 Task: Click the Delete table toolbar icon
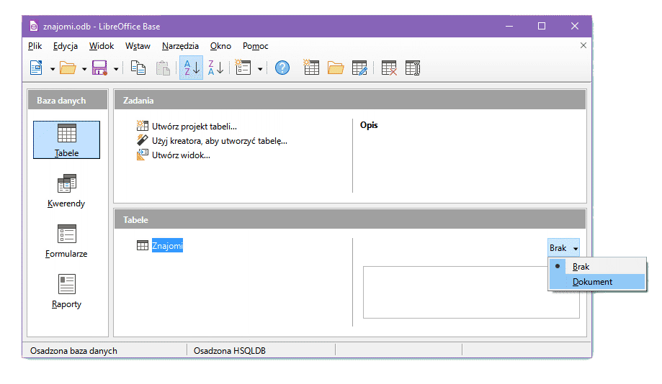(x=389, y=68)
